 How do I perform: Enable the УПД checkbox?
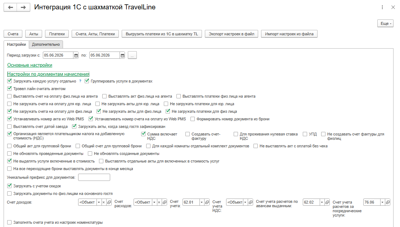tap(305, 134)
